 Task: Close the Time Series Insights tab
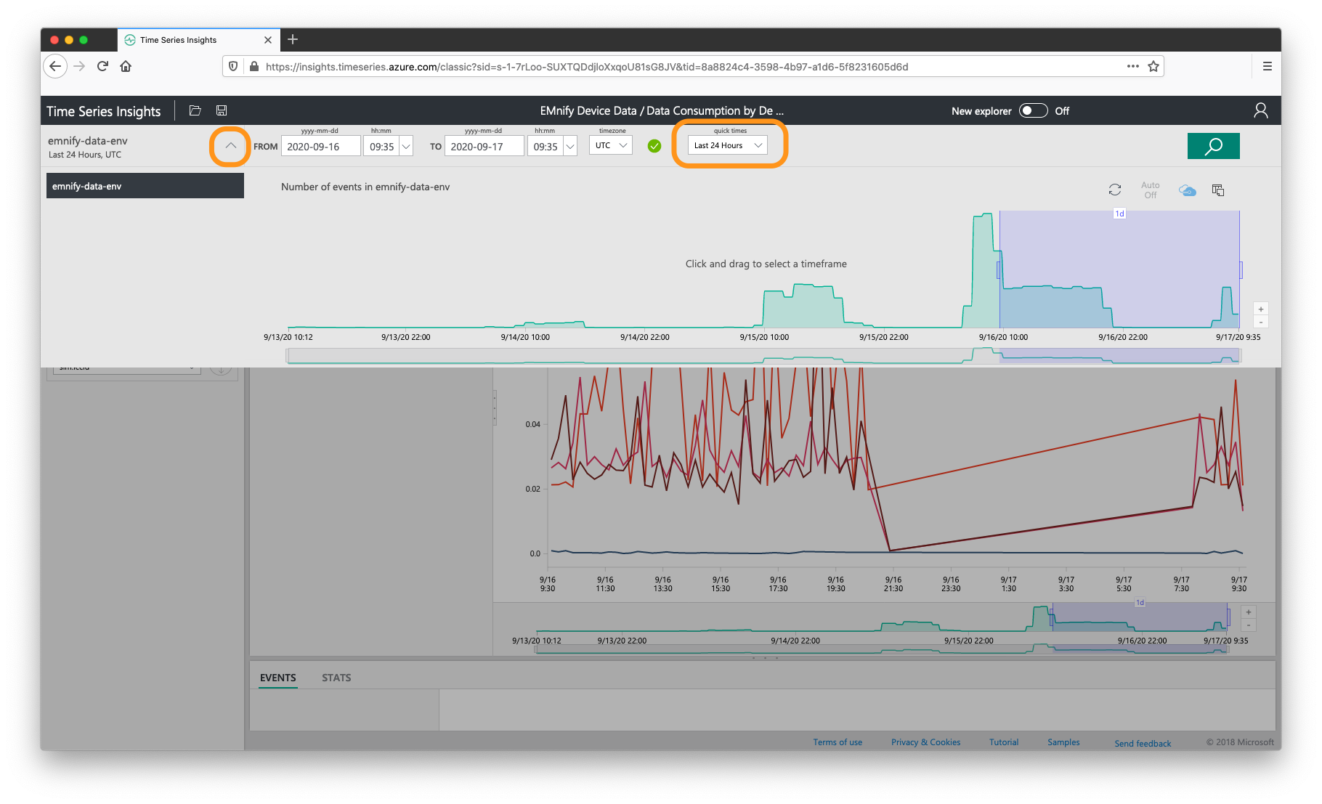coord(268,40)
